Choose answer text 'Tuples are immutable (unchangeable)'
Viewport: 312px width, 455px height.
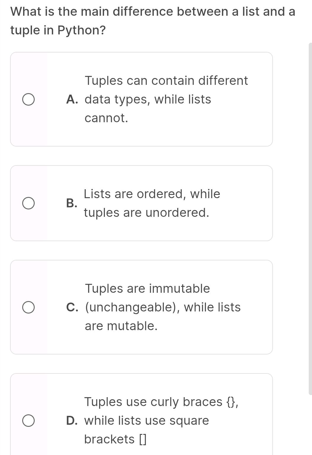tap(147, 289)
